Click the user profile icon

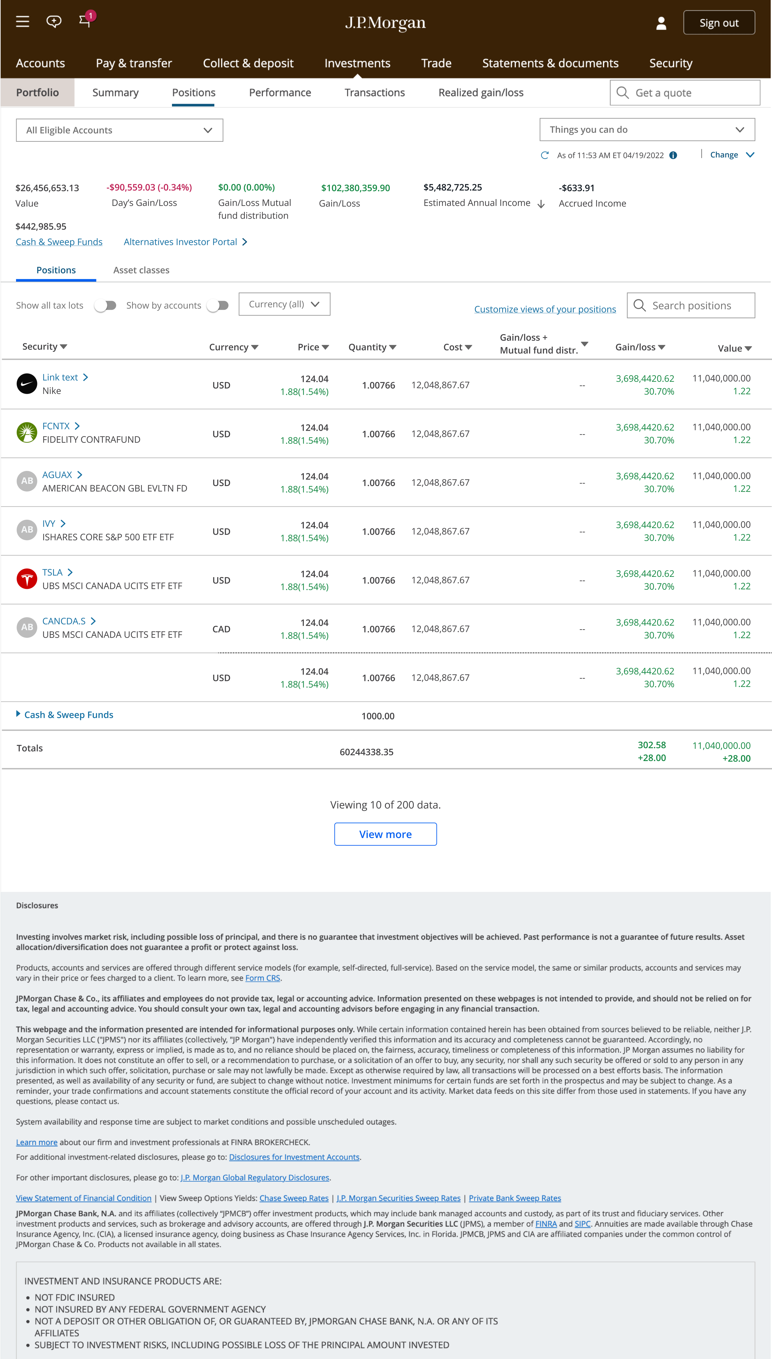(661, 23)
